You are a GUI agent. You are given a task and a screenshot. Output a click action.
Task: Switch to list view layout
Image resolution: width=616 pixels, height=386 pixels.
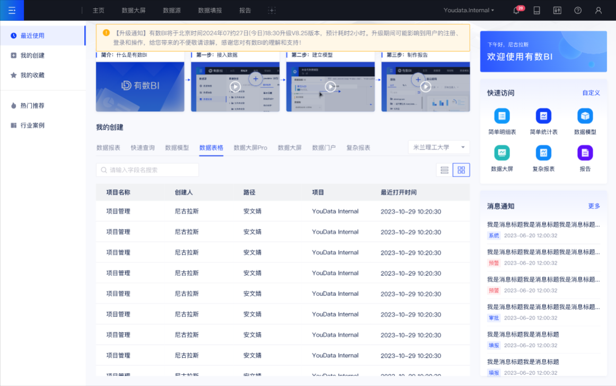(445, 170)
